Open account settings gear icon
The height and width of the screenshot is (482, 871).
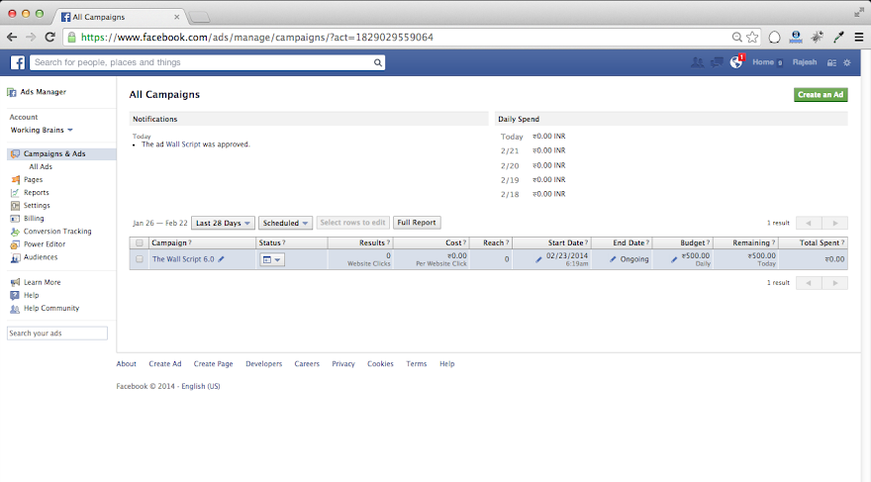point(847,62)
